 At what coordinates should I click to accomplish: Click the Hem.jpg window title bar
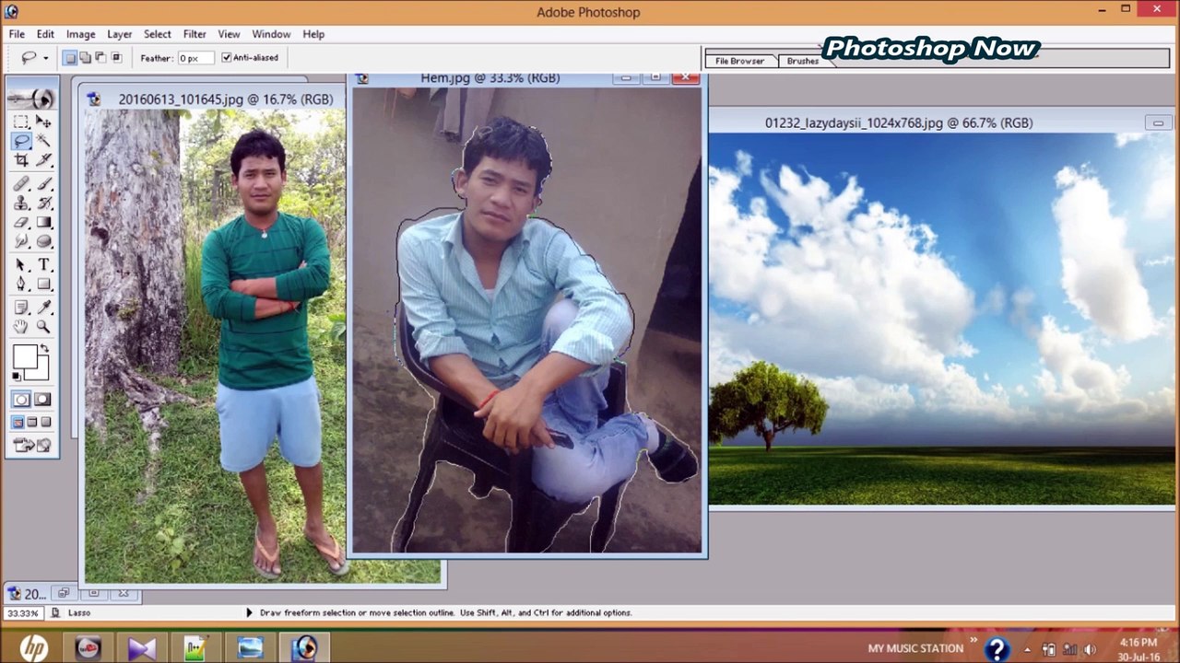pos(489,78)
